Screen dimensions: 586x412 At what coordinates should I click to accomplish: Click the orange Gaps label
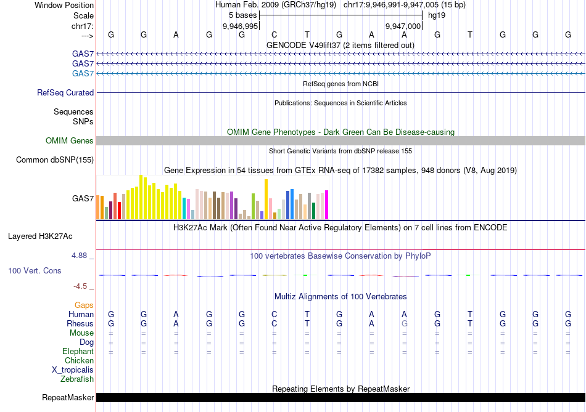[84, 305]
